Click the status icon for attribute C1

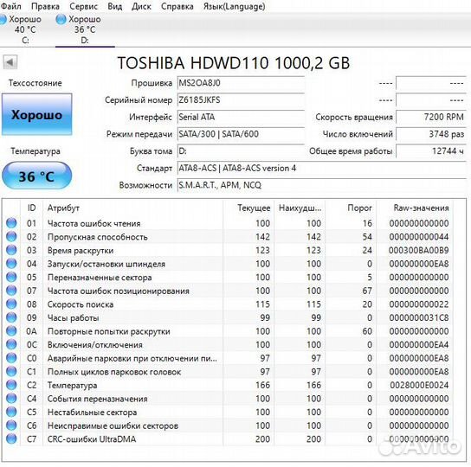click(x=11, y=372)
